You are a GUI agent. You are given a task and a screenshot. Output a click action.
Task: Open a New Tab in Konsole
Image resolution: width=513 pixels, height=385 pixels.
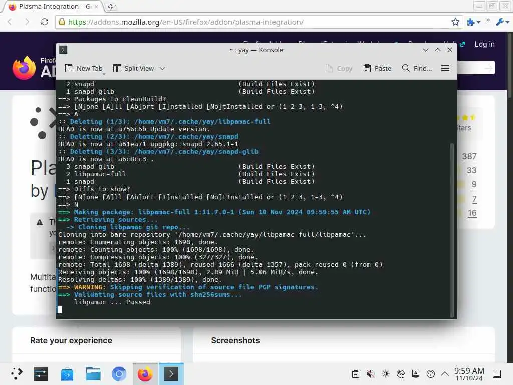84,68
